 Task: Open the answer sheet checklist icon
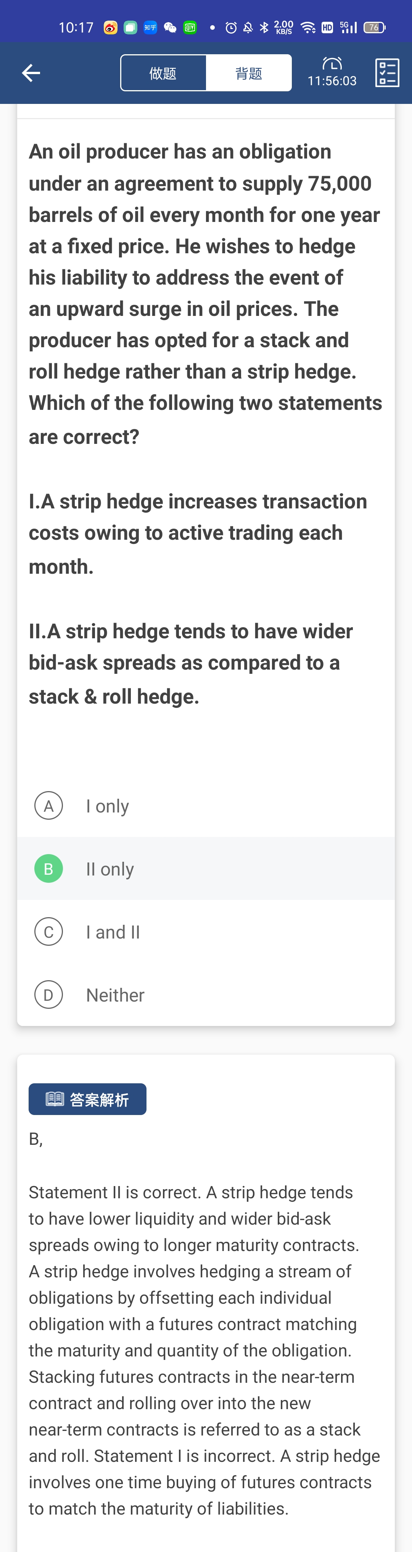(387, 73)
